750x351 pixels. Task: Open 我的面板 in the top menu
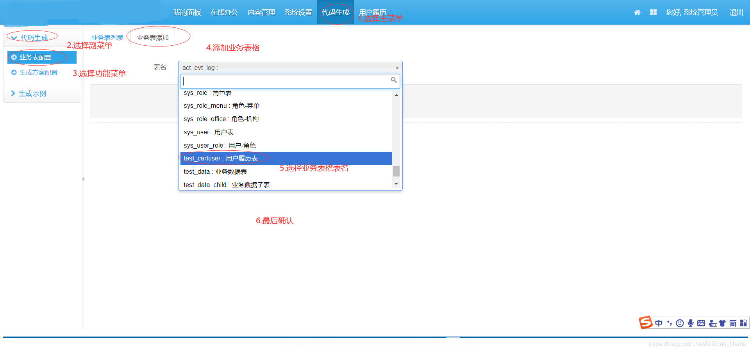[x=187, y=12]
